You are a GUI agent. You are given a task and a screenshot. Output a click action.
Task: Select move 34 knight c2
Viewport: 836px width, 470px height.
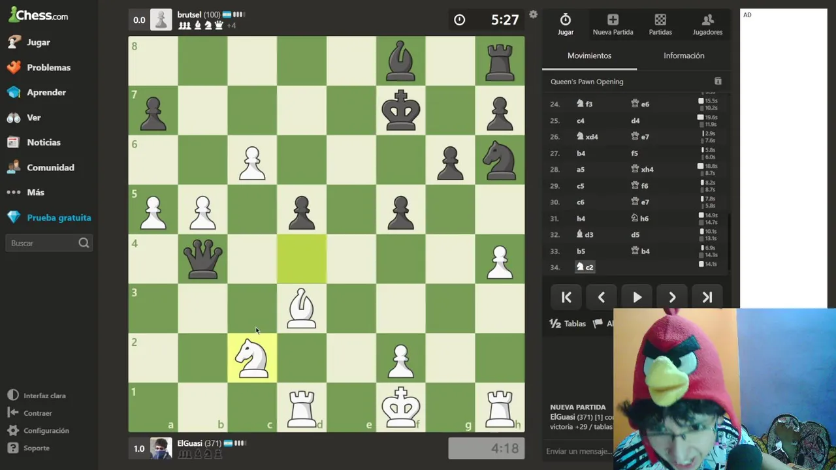pos(585,267)
